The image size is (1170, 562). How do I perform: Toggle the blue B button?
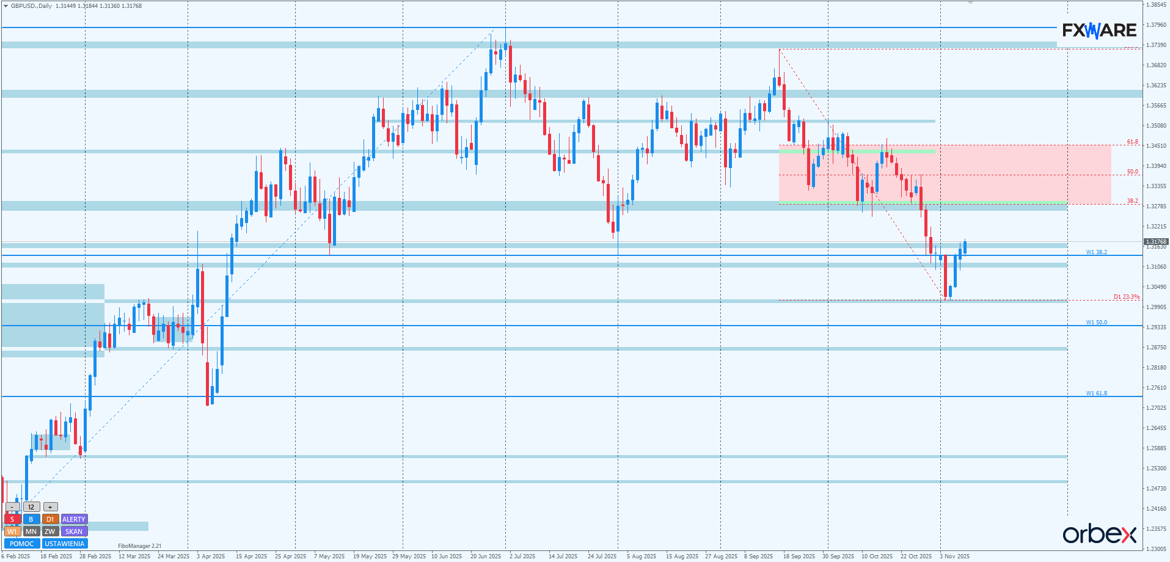pos(31,519)
